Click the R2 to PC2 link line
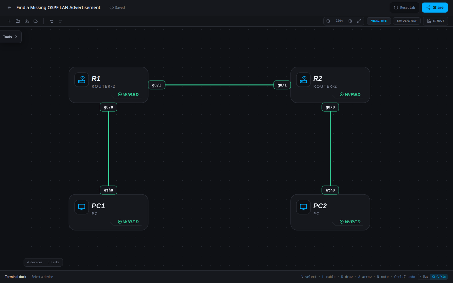453x283 pixels. click(x=330, y=149)
